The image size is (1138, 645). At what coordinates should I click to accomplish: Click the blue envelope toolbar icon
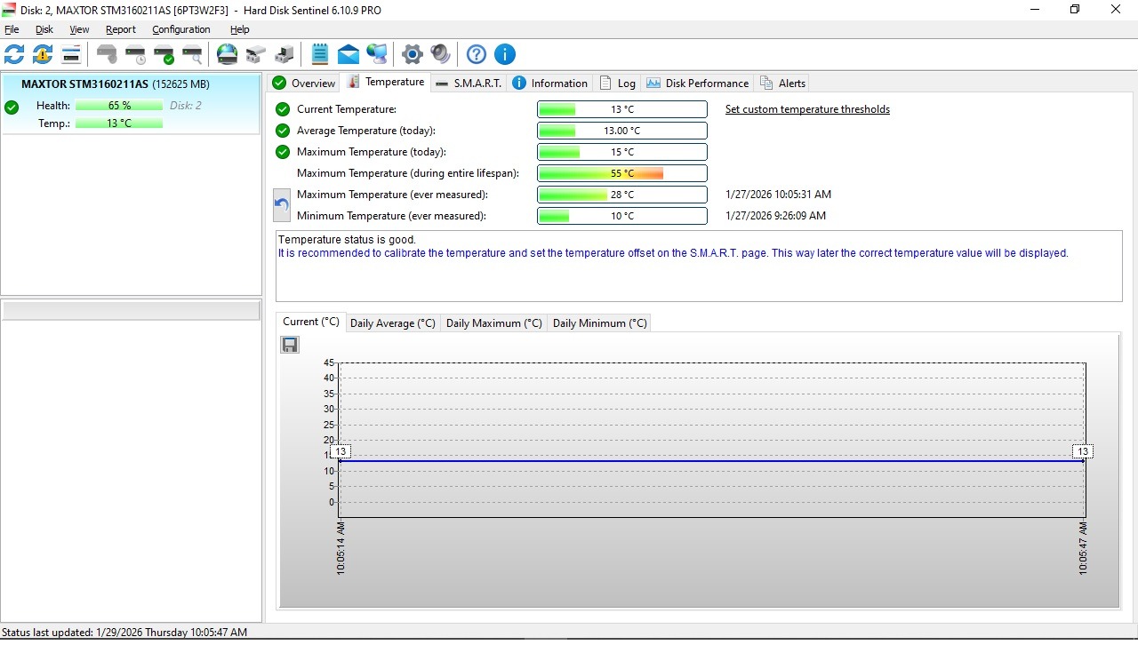click(349, 54)
